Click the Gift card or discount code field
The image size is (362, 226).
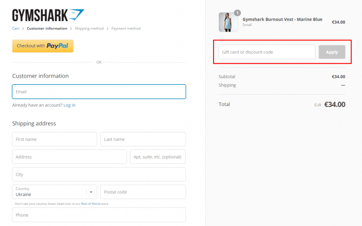[267, 52]
